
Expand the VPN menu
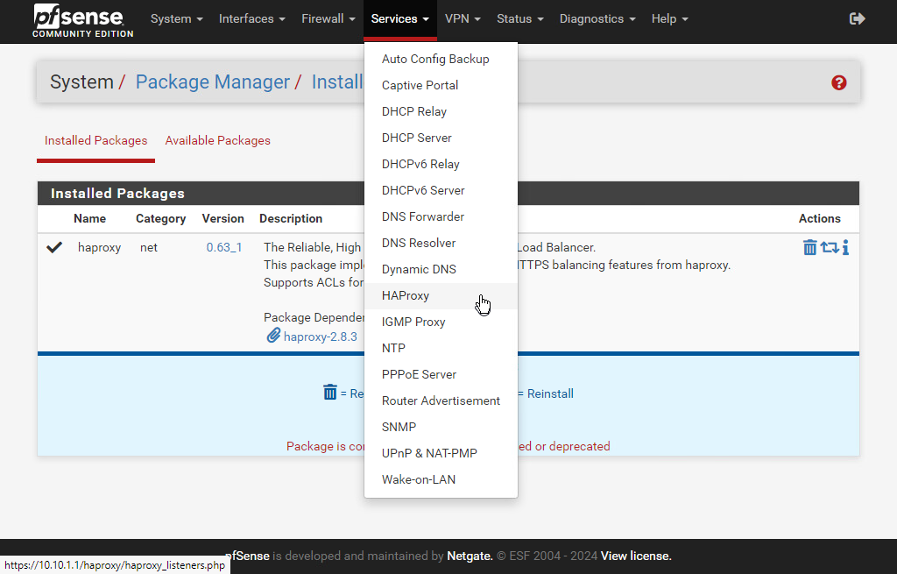(463, 19)
